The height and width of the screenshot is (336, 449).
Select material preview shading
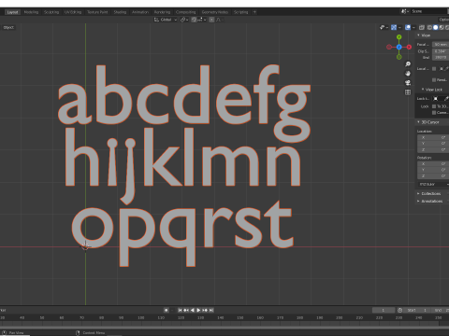(442, 28)
